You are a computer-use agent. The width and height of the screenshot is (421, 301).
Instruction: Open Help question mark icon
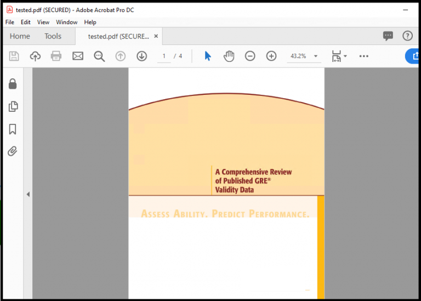click(408, 36)
